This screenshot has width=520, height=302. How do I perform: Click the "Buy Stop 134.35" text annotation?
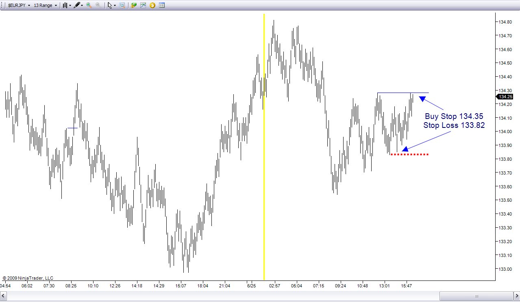tap(454, 116)
